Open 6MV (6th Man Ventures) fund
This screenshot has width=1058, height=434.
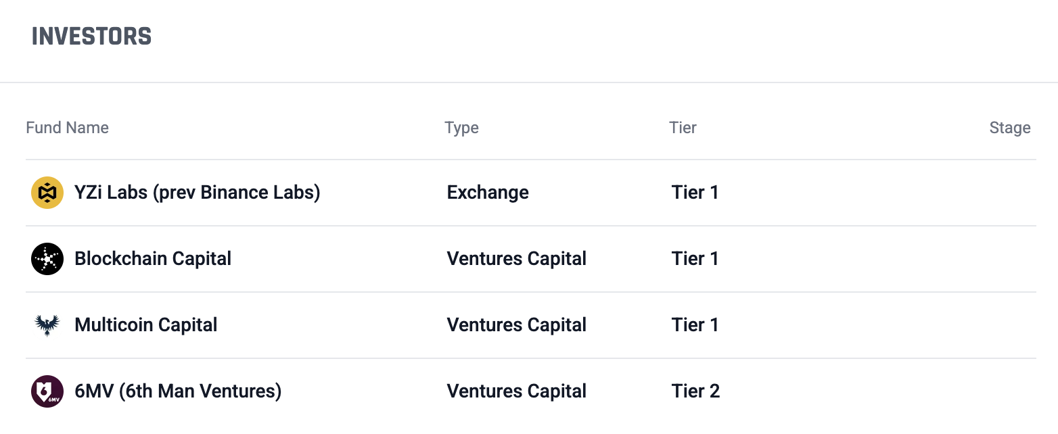pyautogui.click(x=178, y=391)
